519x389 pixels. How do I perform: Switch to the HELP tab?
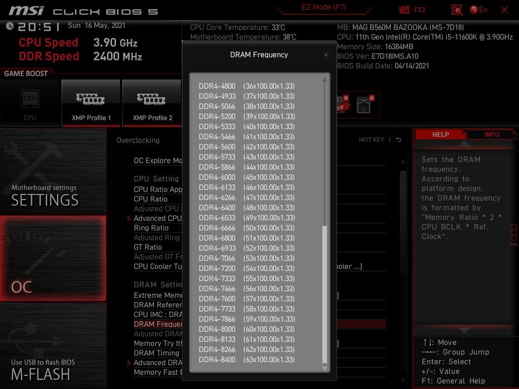[440, 134]
